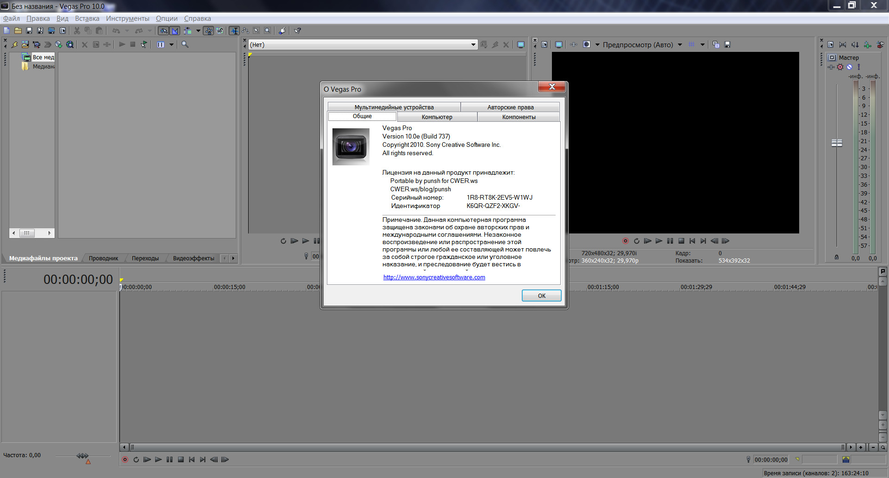Click the Open project folder icon
The height and width of the screenshot is (478, 889).
[18, 31]
